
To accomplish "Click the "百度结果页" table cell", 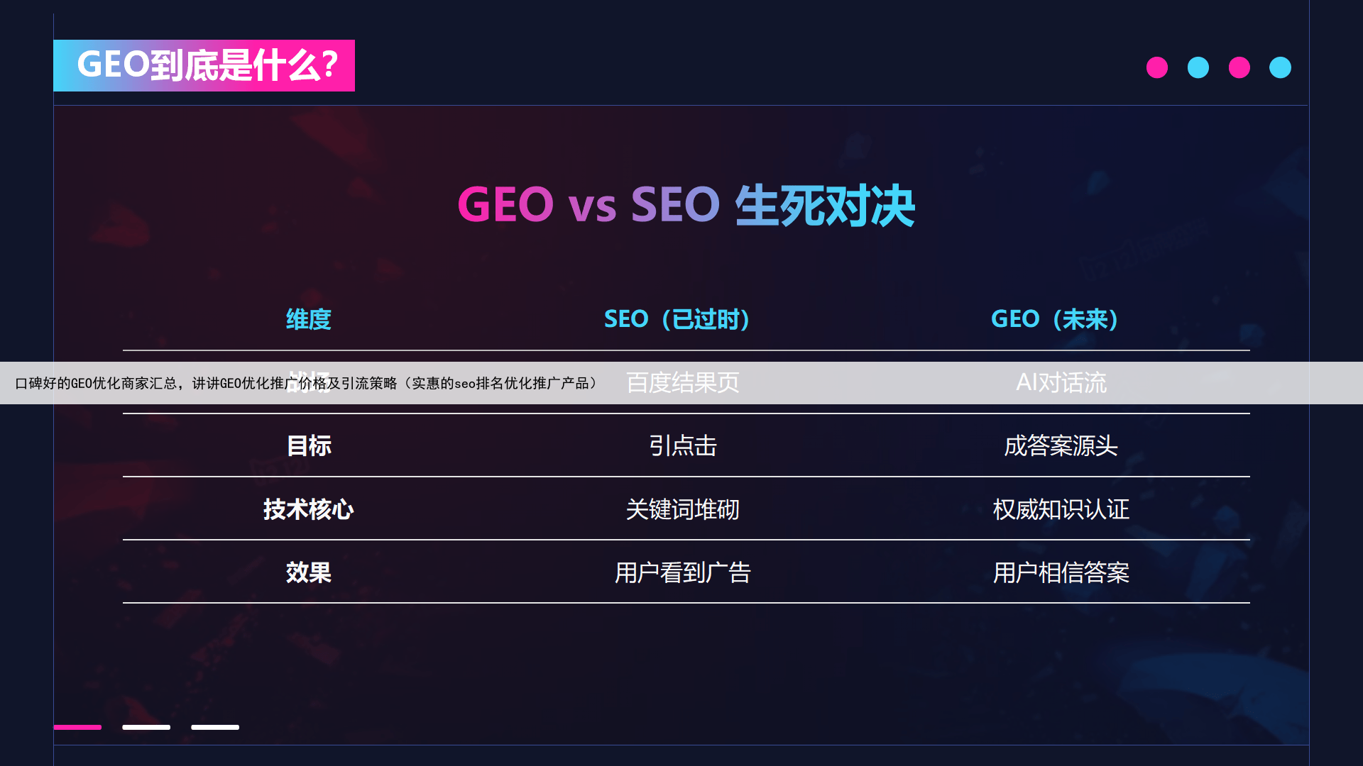I will pyautogui.click(x=683, y=383).
